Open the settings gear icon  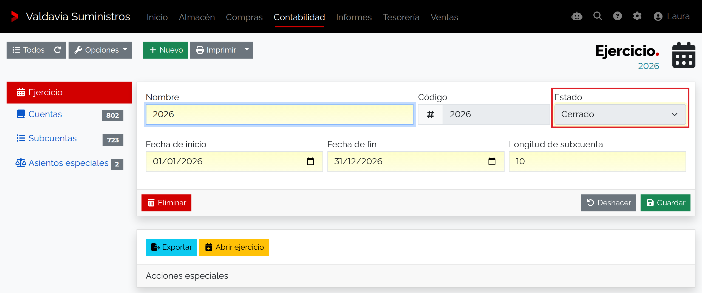pyautogui.click(x=637, y=16)
